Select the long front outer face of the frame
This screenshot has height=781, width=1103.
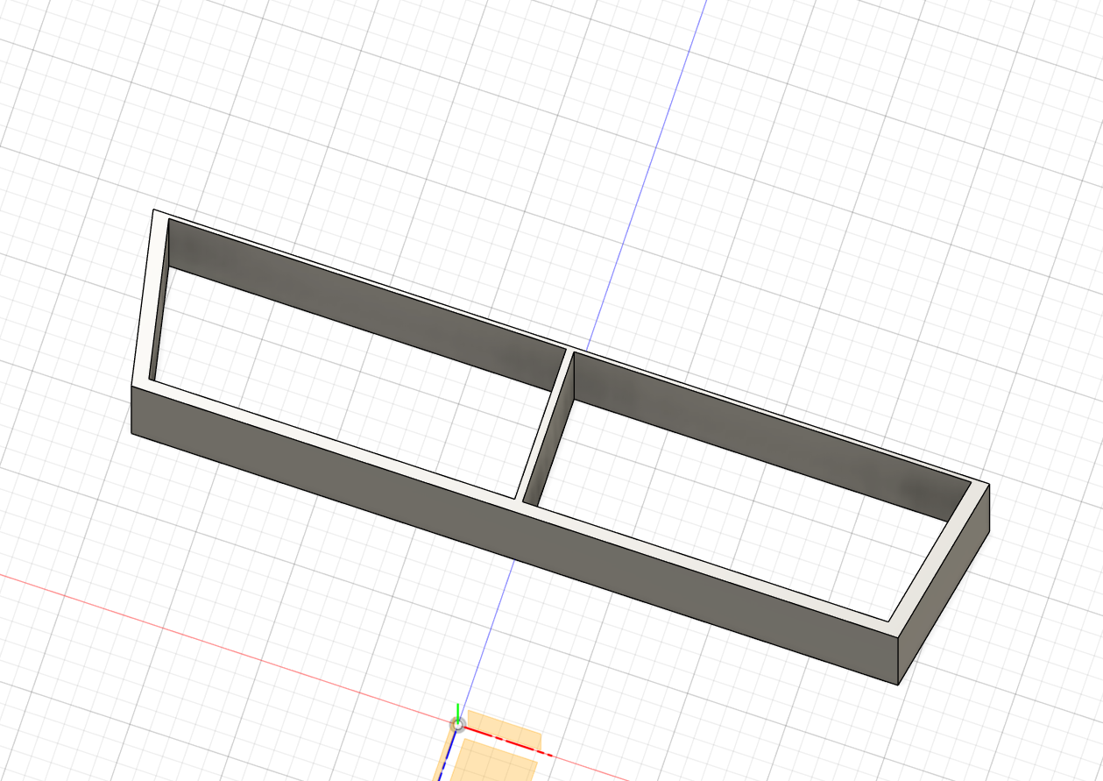click(515, 535)
